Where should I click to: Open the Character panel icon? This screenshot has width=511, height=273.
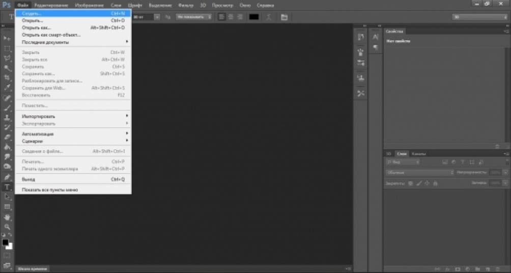point(376,37)
